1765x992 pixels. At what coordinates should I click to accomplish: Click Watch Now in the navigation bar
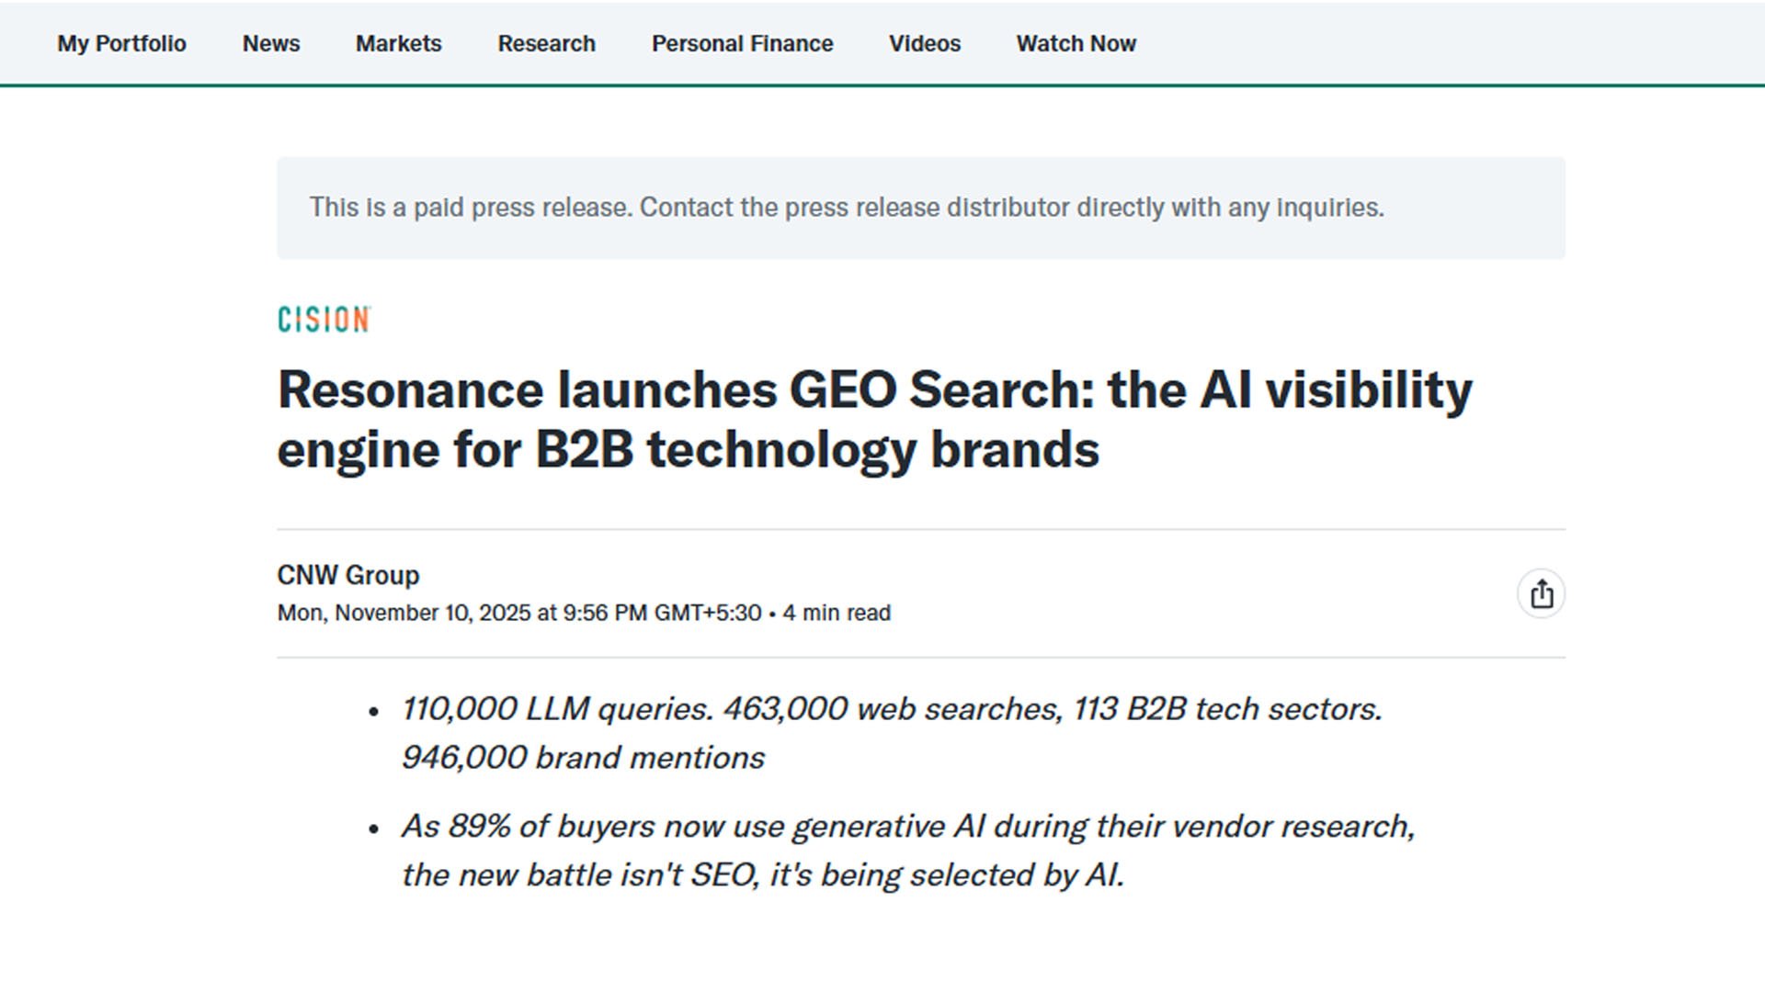(x=1076, y=43)
